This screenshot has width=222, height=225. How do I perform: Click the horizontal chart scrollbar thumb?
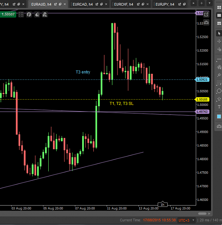point(202,214)
